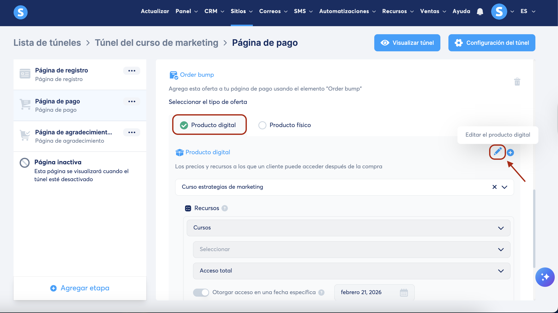Click the sparkle AI assistant button
The width and height of the screenshot is (558, 313).
pos(545,277)
